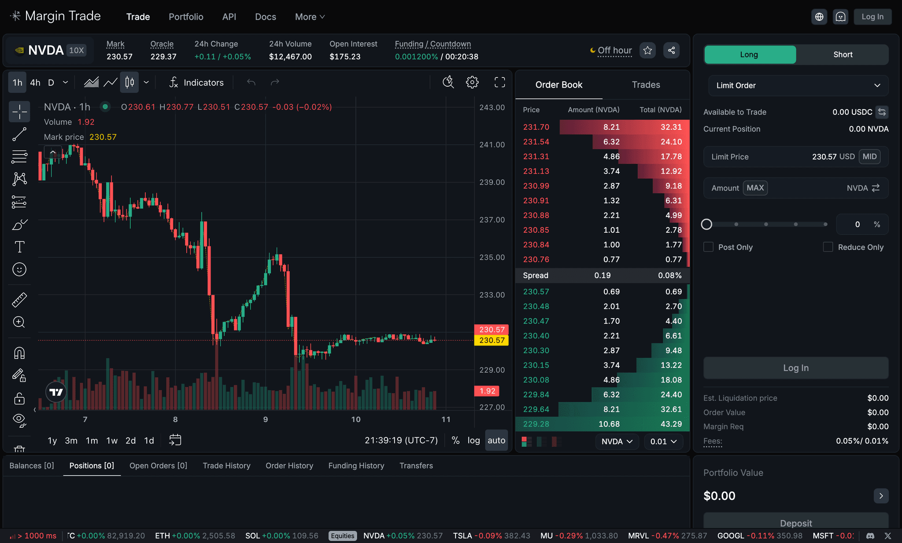Open chart settings gear
This screenshot has height=543, width=902.
[x=472, y=82]
